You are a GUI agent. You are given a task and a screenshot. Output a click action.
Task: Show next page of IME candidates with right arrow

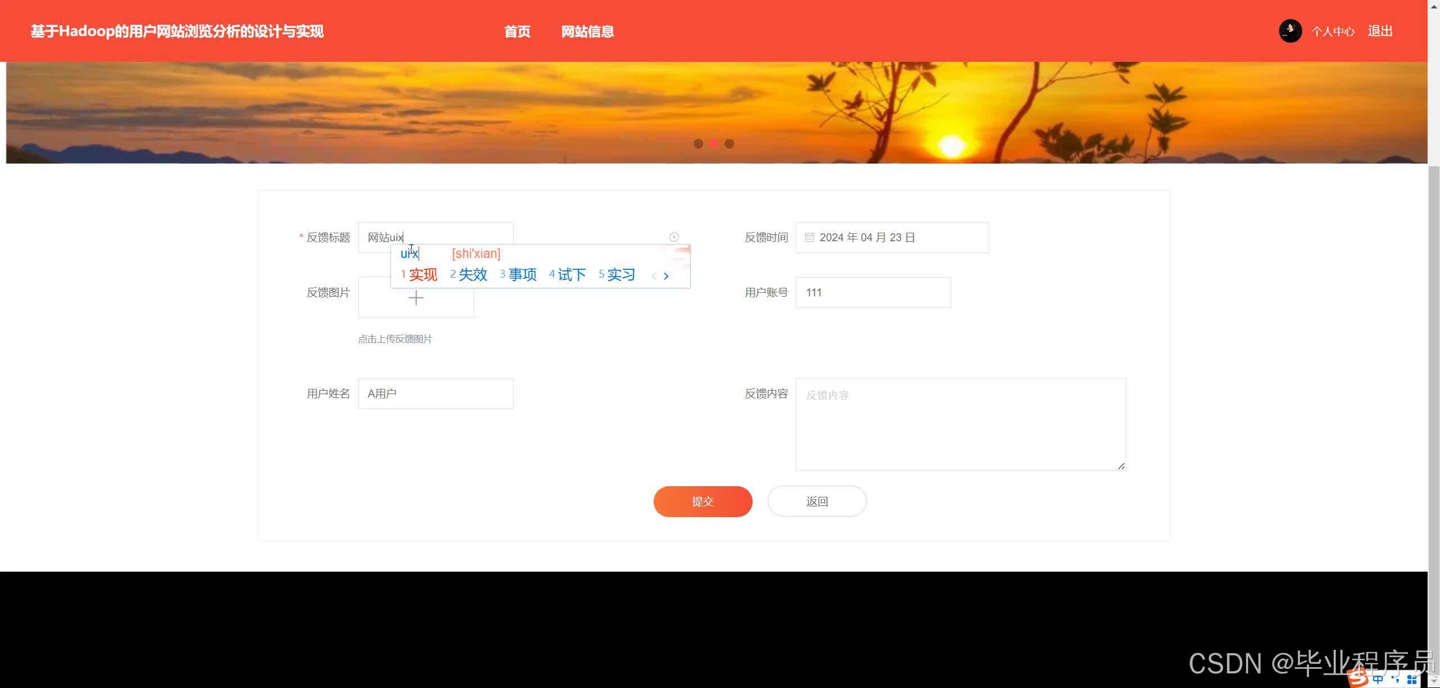(667, 276)
